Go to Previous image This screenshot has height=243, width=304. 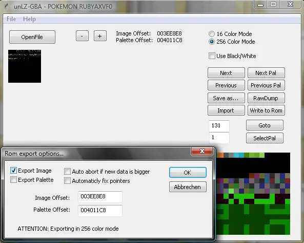pyautogui.click(x=226, y=85)
